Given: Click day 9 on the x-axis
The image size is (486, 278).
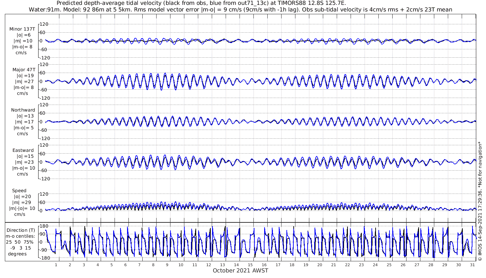Looking at the screenshot, I should click(167, 265).
